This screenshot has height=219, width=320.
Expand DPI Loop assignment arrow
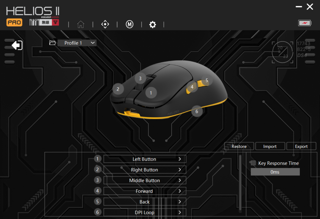[x=180, y=212]
